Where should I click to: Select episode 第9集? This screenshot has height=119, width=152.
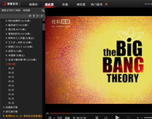[11, 68]
